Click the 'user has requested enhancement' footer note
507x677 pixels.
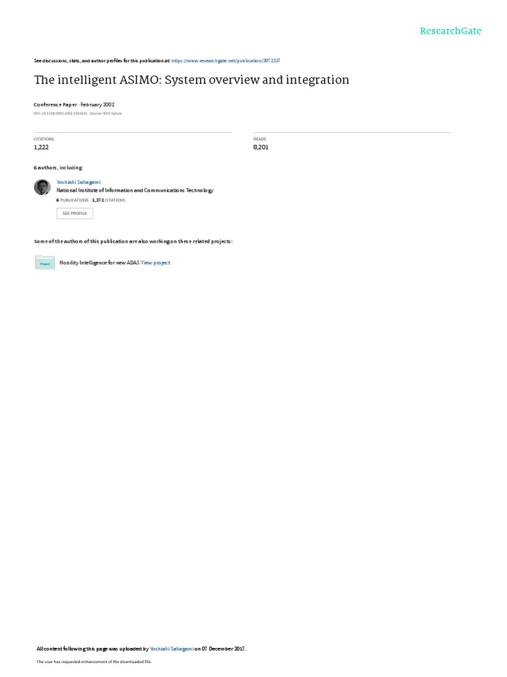coord(94,661)
